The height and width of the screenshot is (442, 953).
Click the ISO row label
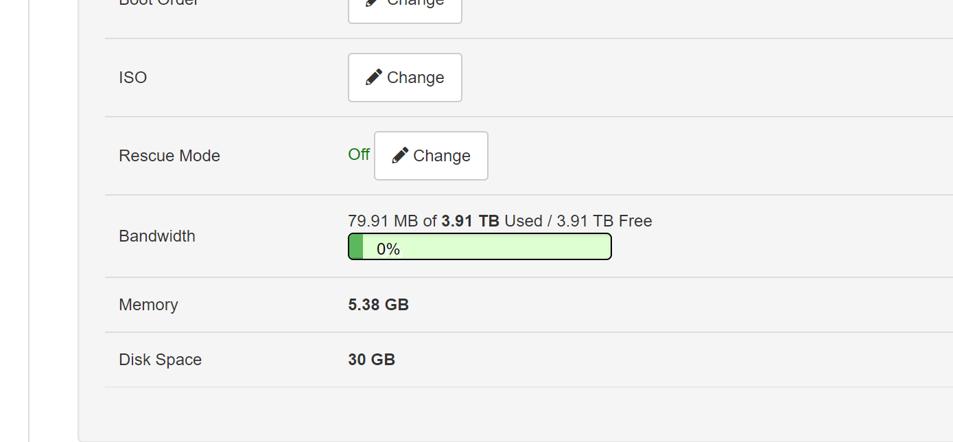[x=133, y=78]
